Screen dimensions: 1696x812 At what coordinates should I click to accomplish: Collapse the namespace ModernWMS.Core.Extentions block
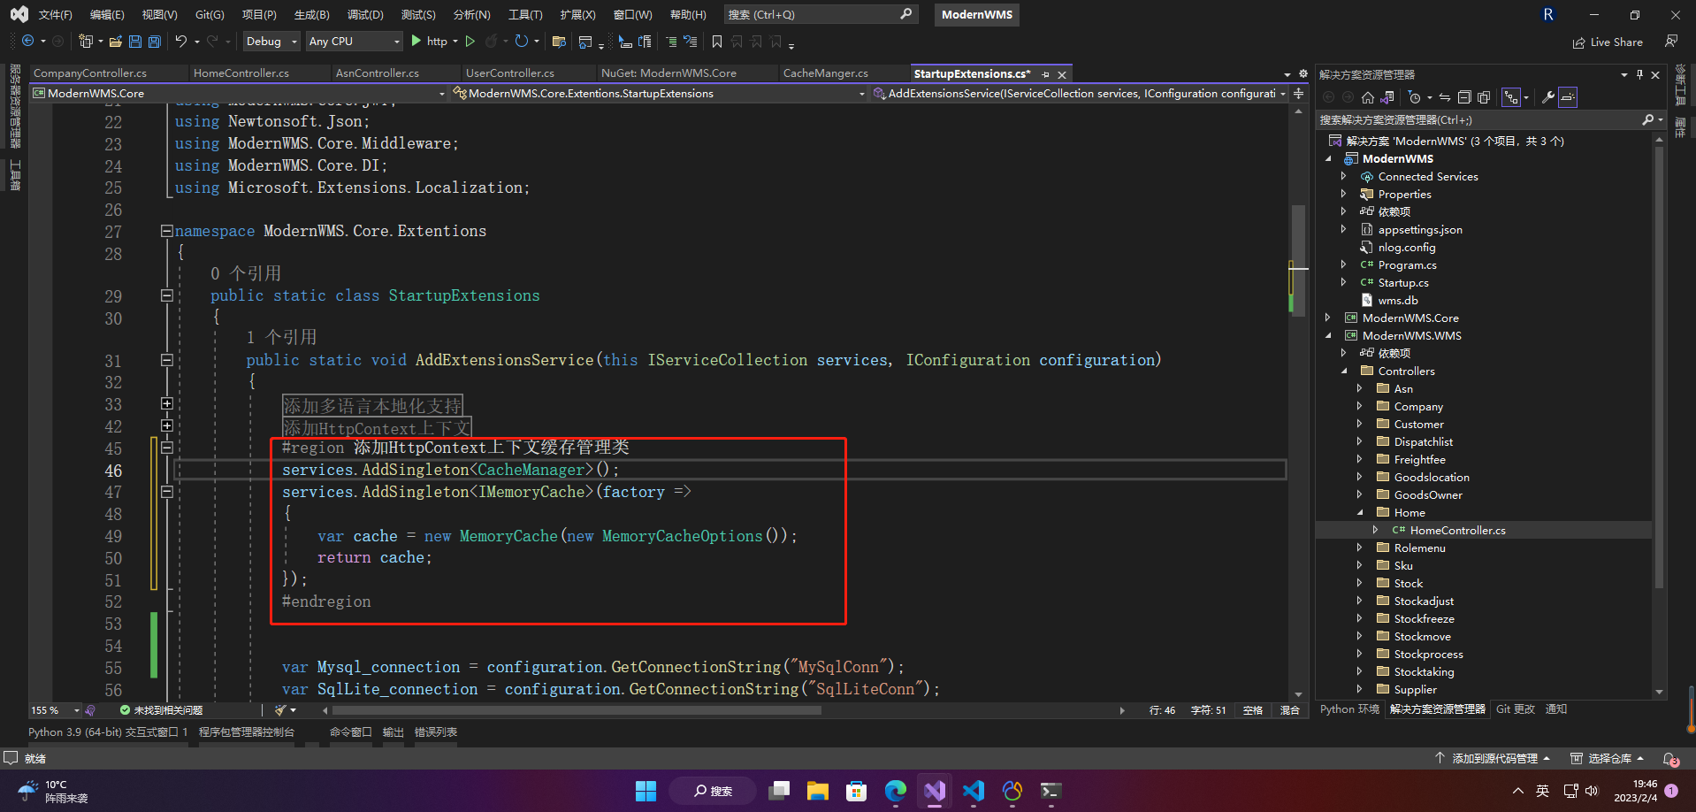166,231
